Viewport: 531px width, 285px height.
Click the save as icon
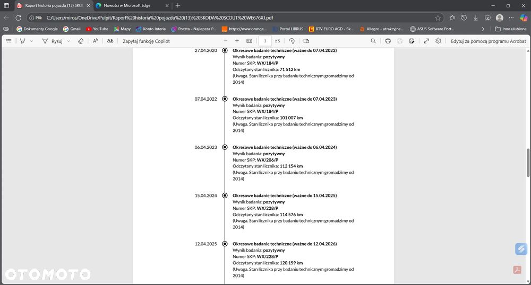point(412,41)
